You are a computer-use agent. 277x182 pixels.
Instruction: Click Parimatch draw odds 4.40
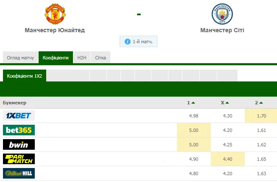click(227, 159)
